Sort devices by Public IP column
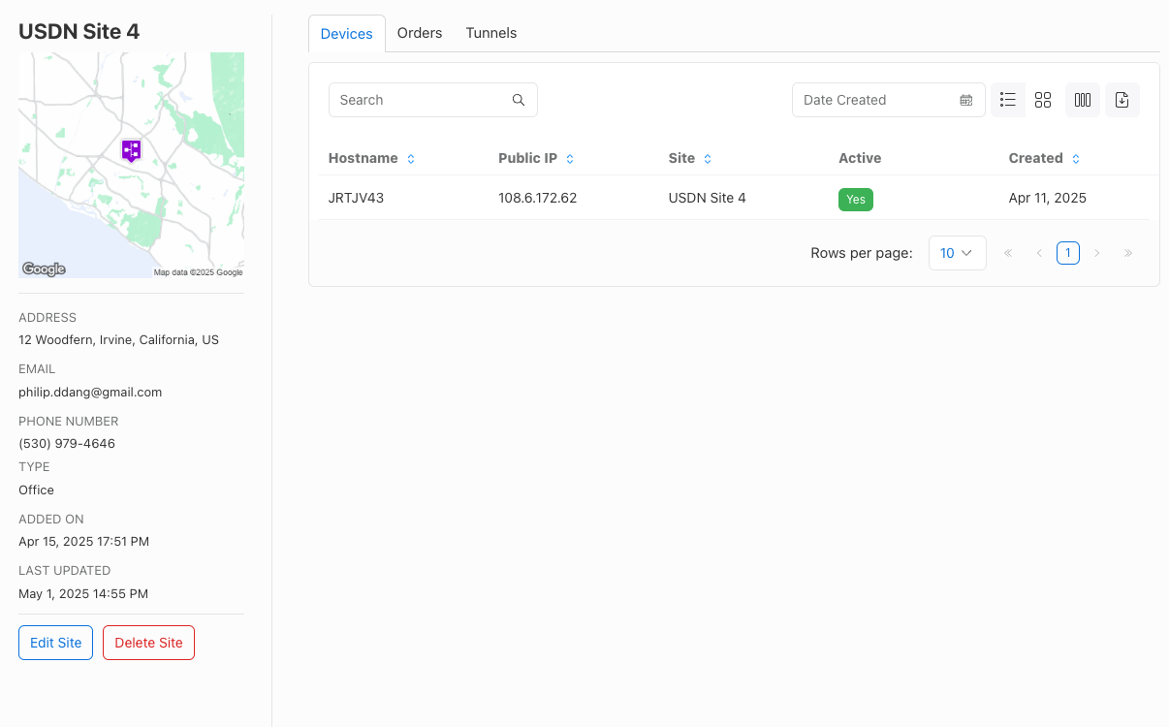Viewport: 1169px width, 727px height. click(x=570, y=159)
